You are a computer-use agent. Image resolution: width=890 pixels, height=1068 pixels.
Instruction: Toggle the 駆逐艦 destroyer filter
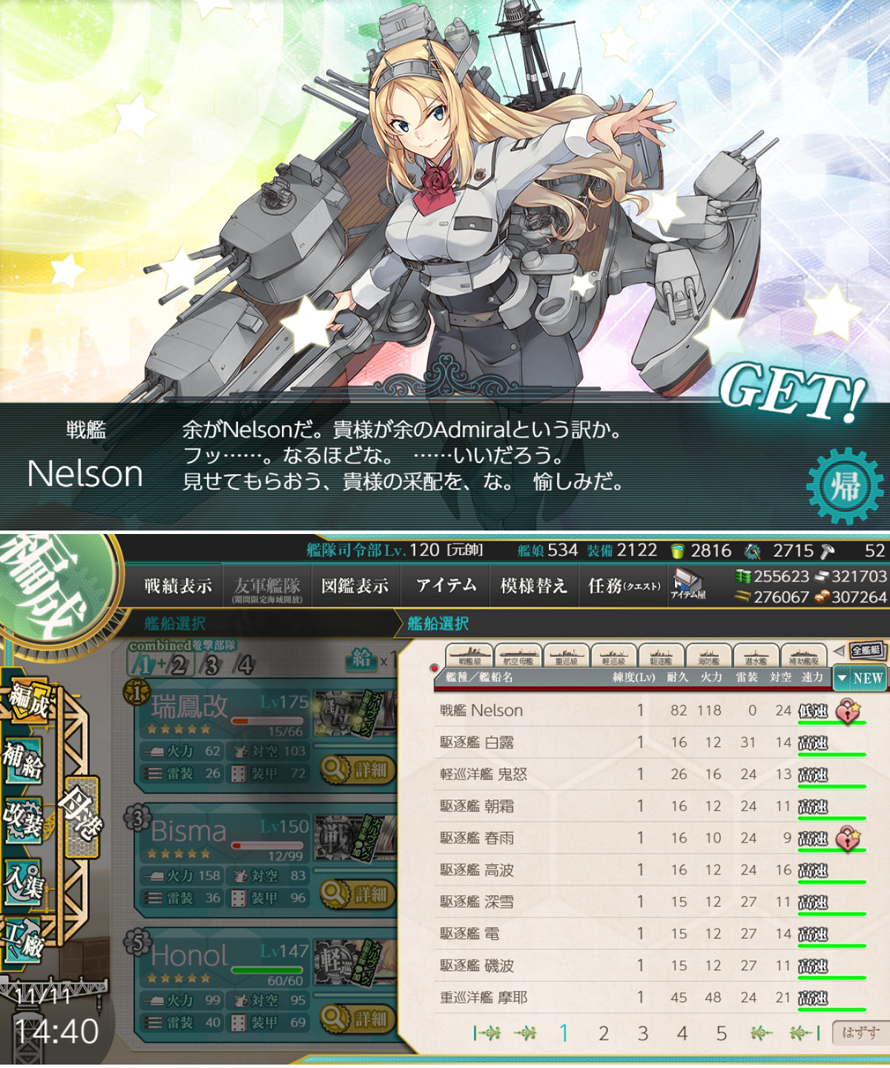pyautogui.click(x=661, y=656)
